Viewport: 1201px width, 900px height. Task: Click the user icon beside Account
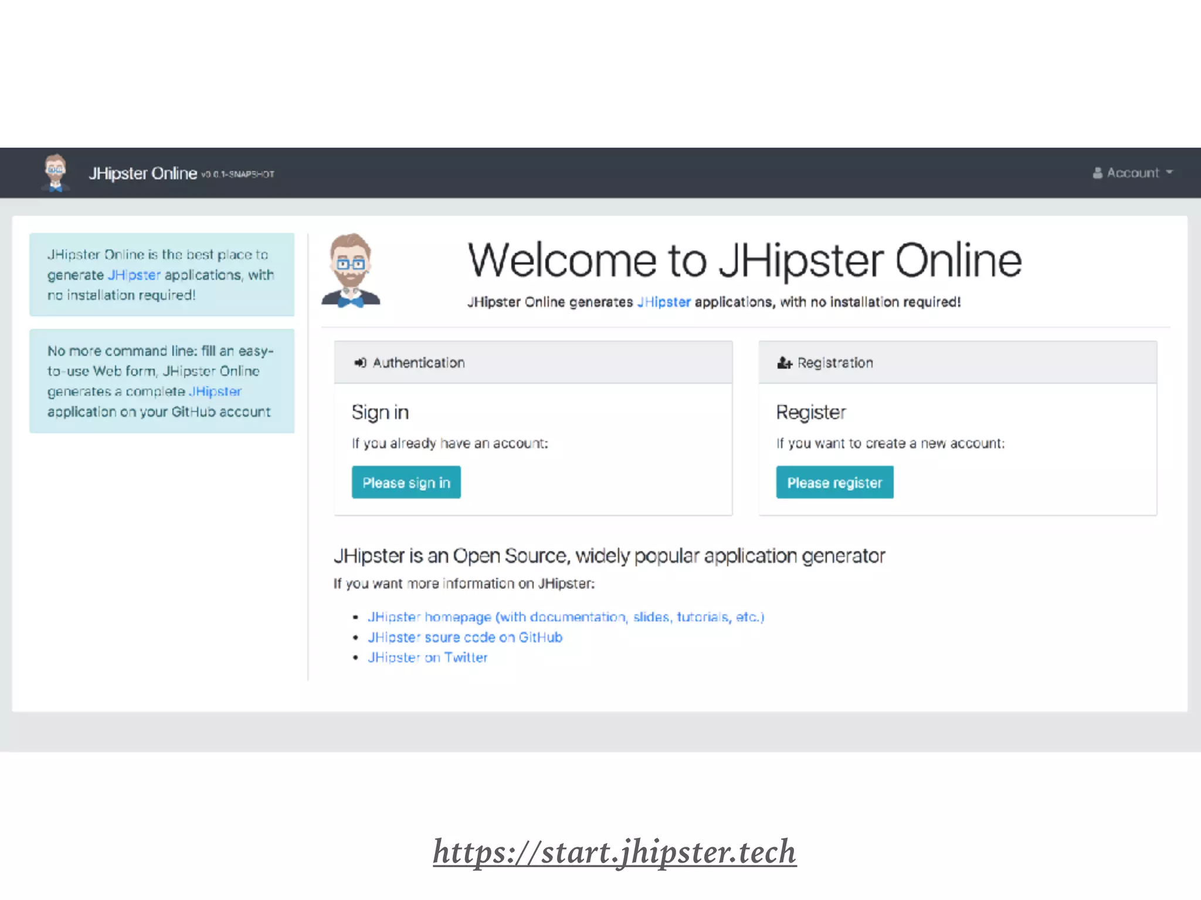click(1097, 173)
